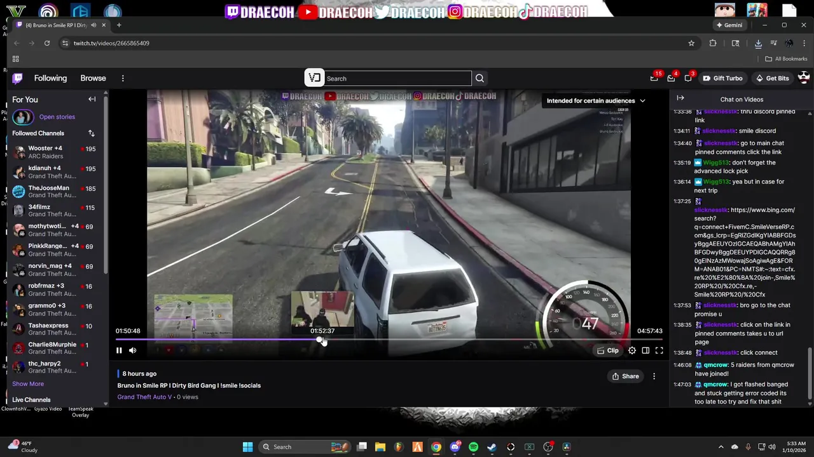814x457 pixels.
Task: Click the Get Bits button
Action: (x=772, y=78)
